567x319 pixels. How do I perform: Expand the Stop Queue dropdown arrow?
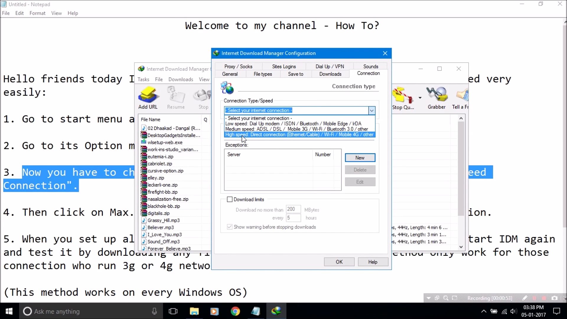pyautogui.click(x=421, y=97)
